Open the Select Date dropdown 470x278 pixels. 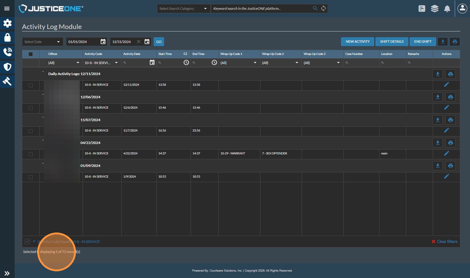click(x=42, y=42)
